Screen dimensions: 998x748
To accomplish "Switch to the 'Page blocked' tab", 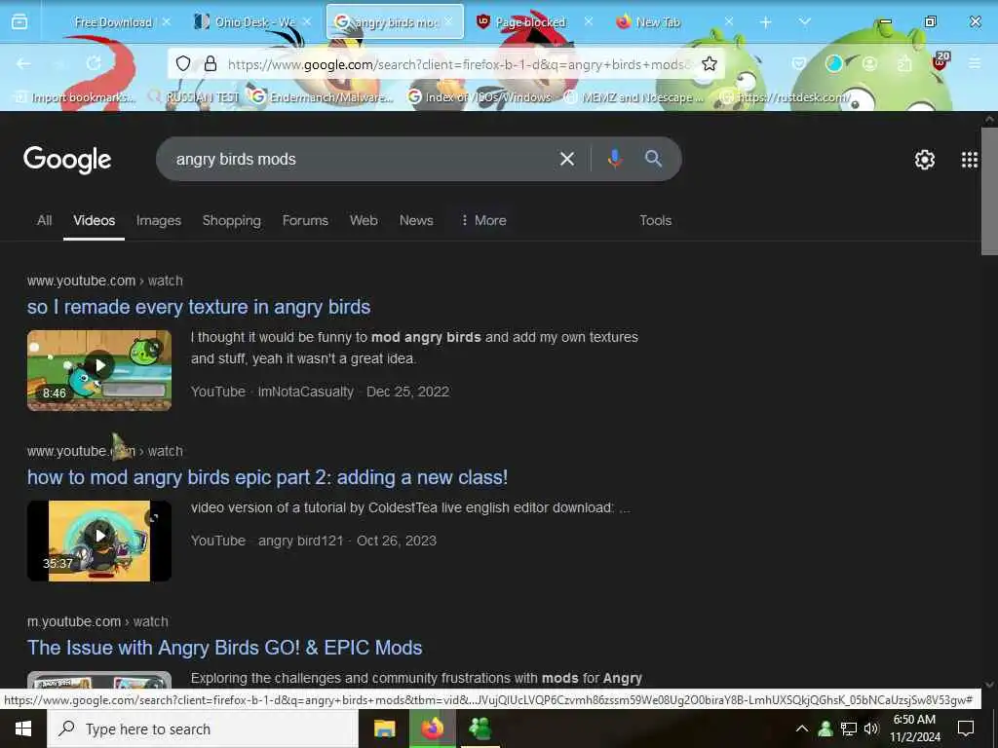I will click(530, 22).
